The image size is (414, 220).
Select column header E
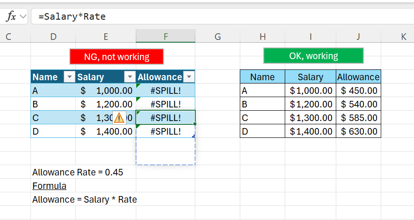pyautogui.click(x=106, y=36)
